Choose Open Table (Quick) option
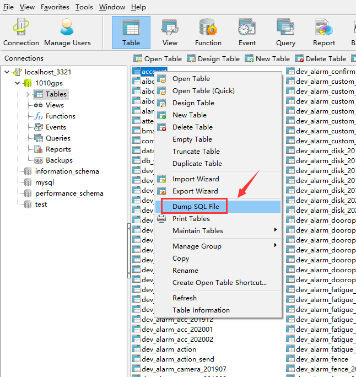356x377 pixels. [x=218, y=91]
